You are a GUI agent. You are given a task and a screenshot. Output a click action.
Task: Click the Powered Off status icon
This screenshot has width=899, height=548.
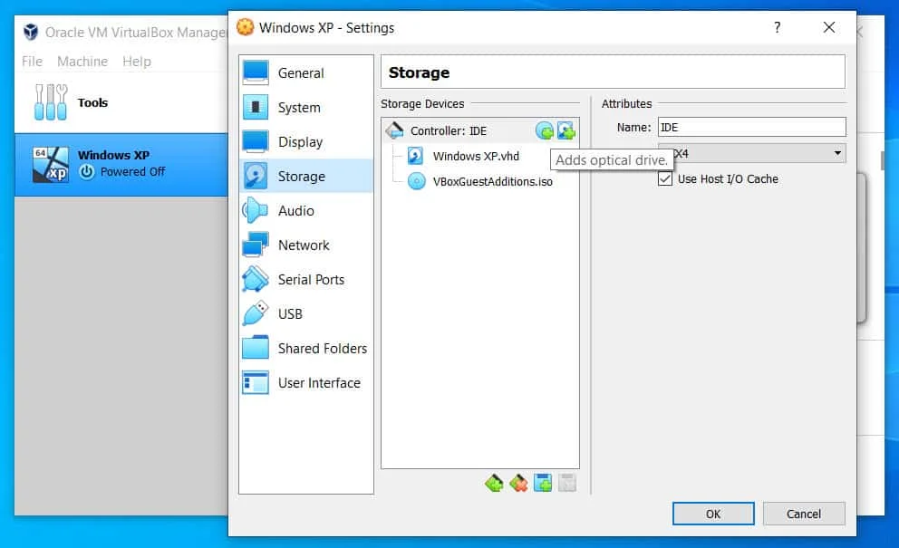[87, 171]
